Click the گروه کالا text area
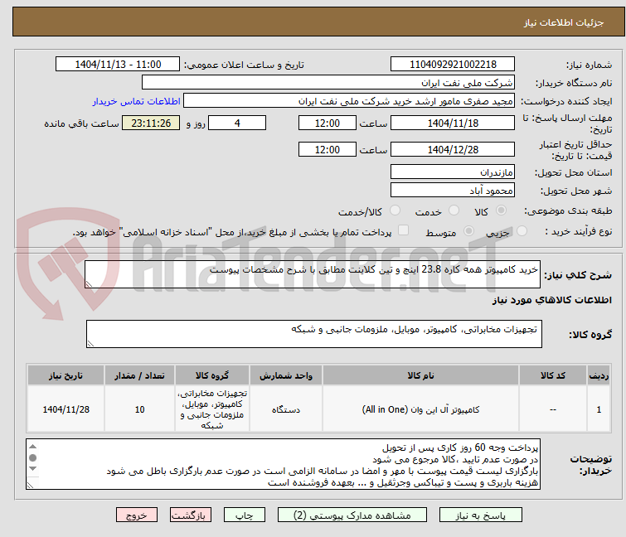Screen dimensions: 626x537 click(313, 334)
